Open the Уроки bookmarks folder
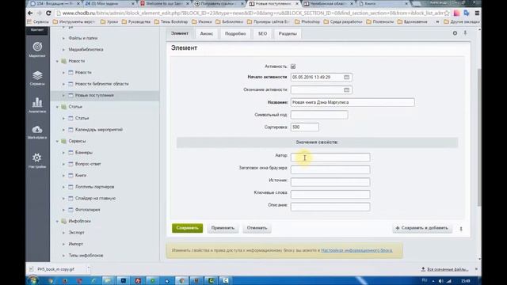The image size is (507, 285). point(109,22)
